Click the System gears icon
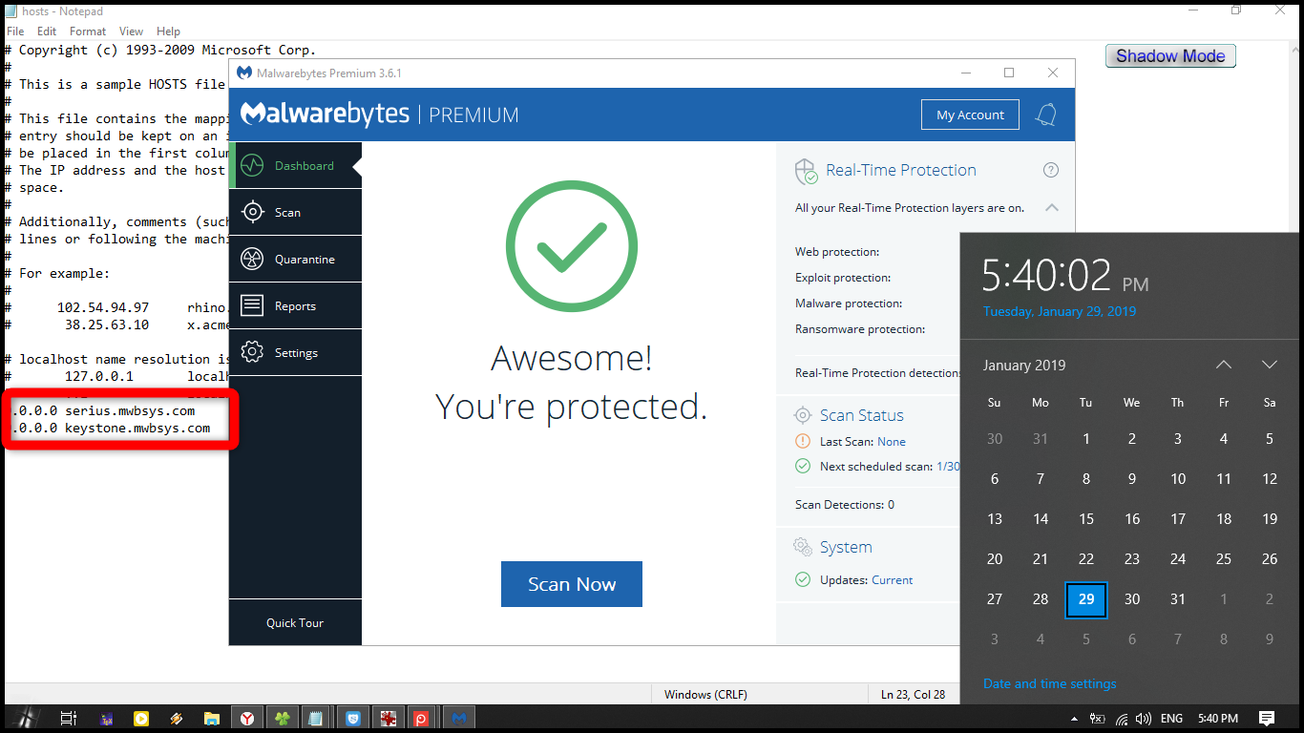 click(803, 547)
